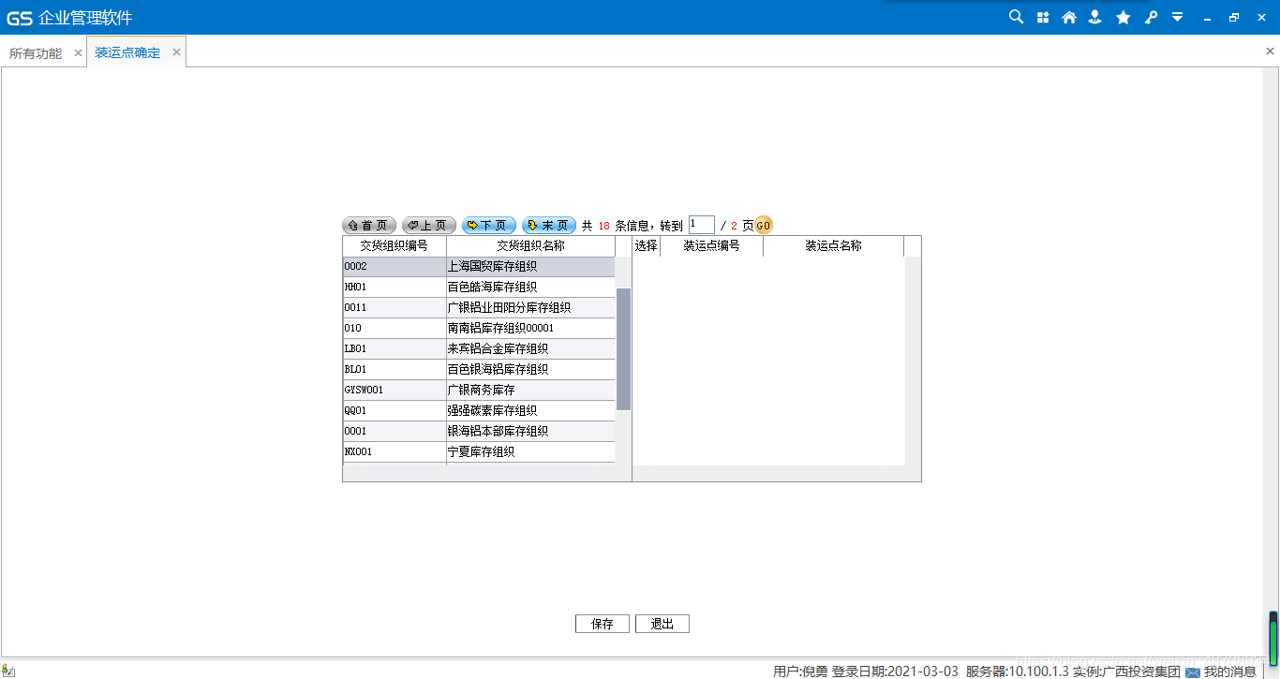The height and width of the screenshot is (679, 1280).
Task: Select the cell 来宾铝合金库存组织
Action: 531,349
